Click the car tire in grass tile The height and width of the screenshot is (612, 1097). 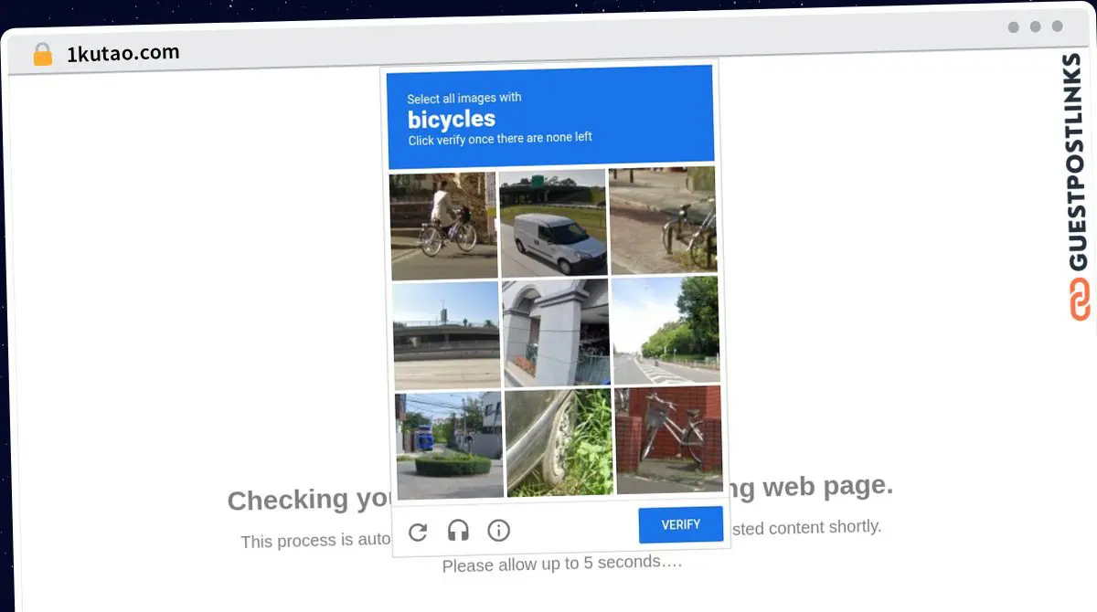[x=559, y=441]
